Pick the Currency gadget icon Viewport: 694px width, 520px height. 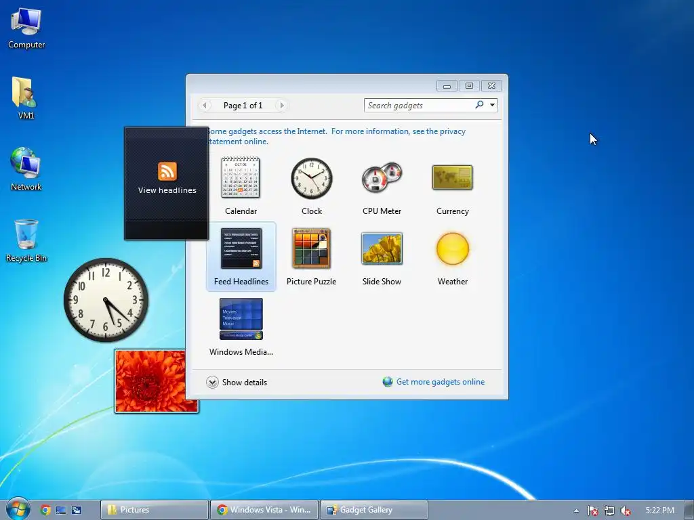coord(452,178)
